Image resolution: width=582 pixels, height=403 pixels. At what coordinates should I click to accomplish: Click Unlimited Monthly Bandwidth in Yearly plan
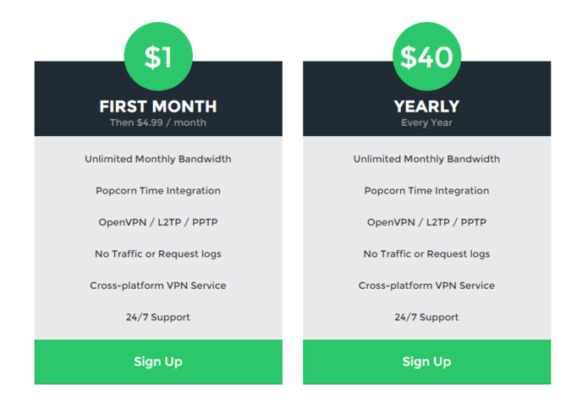[x=427, y=159]
